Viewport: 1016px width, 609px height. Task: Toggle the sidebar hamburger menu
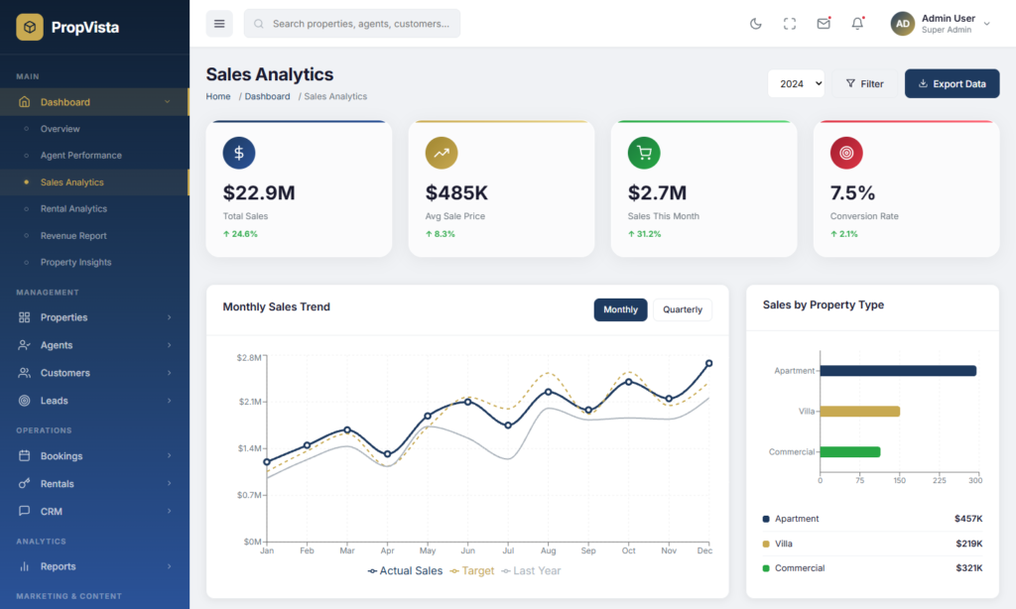pyautogui.click(x=219, y=24)
